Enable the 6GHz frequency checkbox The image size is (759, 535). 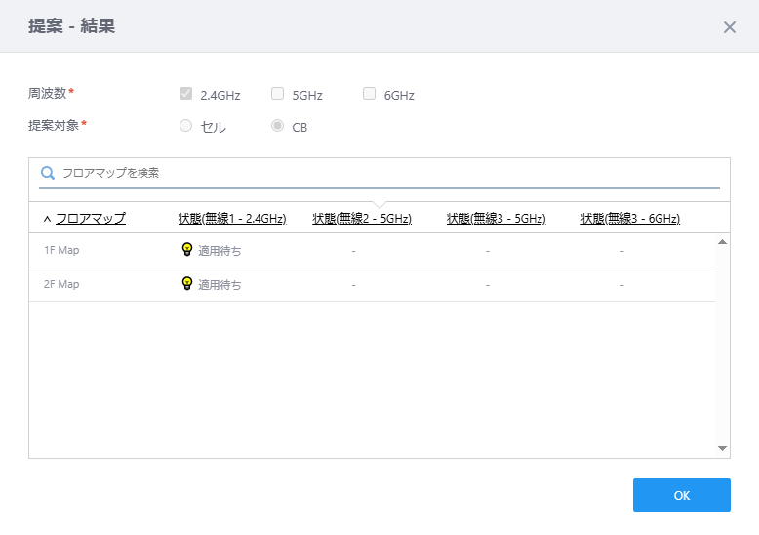[369, 93]
